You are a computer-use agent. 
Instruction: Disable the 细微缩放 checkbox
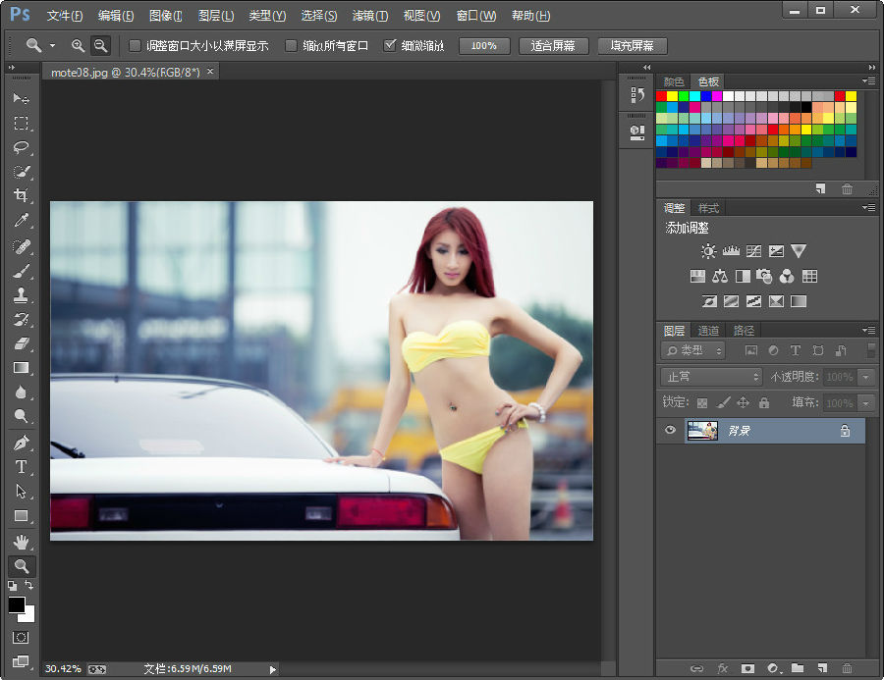390,45
